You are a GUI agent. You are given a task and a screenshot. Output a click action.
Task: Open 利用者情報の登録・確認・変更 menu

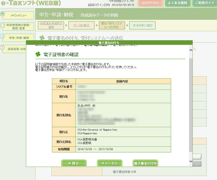[x=19, y=26]
